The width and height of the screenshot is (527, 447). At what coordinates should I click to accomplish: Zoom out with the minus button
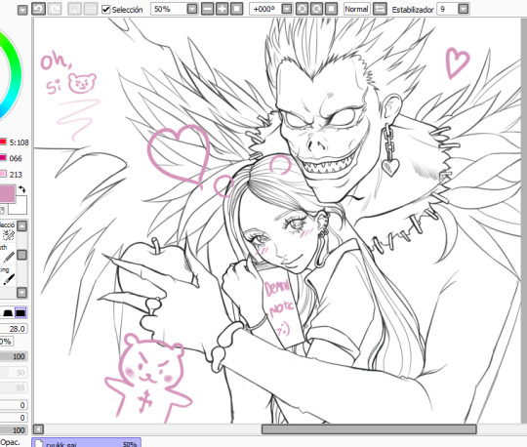[x=207, y=9]
